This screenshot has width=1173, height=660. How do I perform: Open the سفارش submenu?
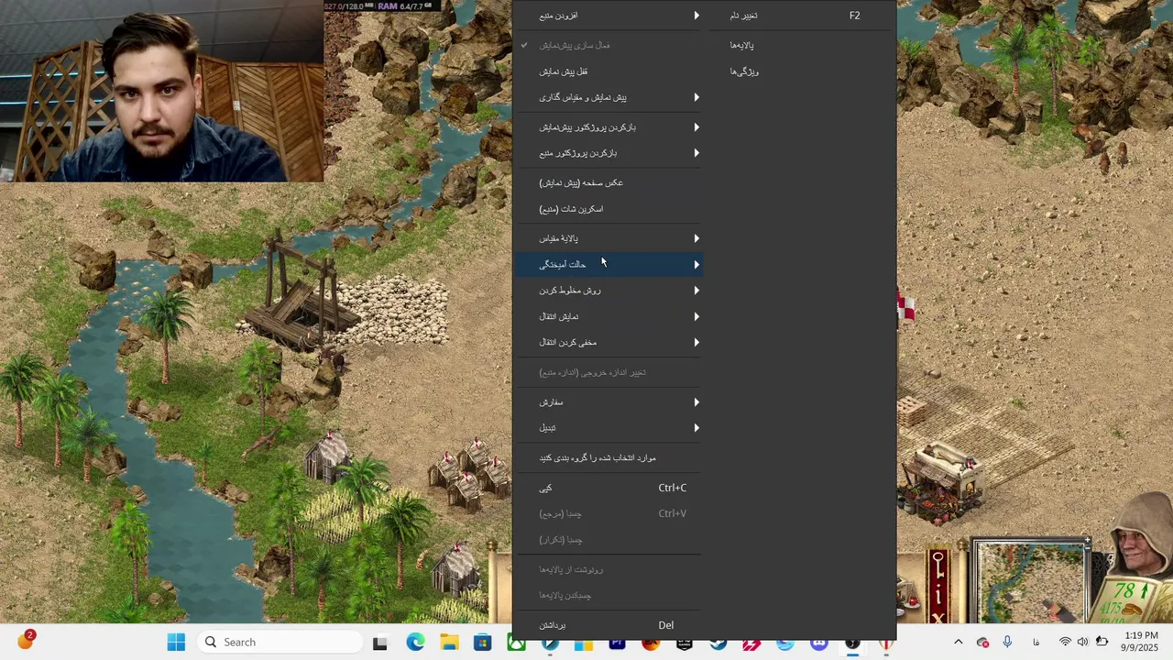609,402
